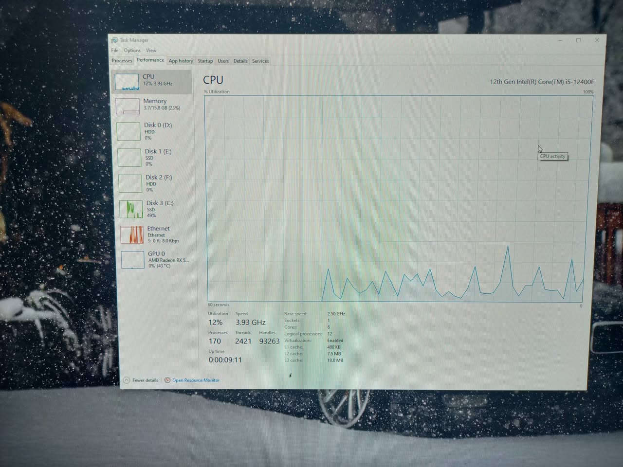Click the Task Manager title bar icon

[x=114, y=40]
